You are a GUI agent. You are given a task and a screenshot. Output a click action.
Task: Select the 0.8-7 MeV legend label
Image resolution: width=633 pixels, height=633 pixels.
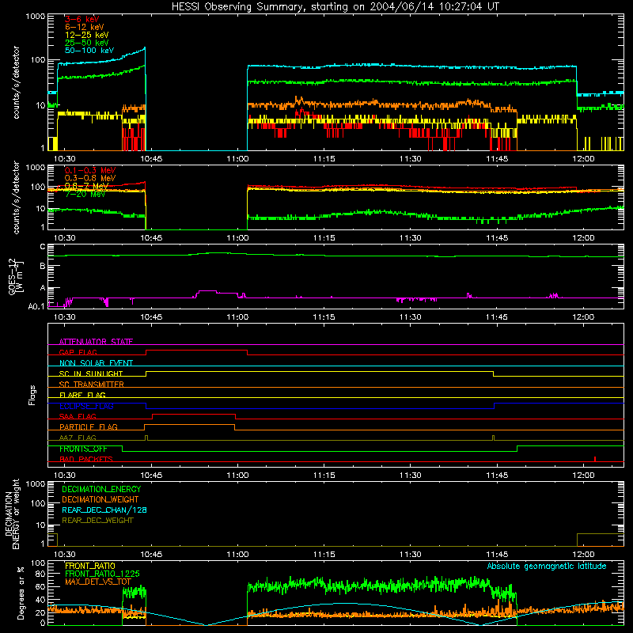(87, 186)
